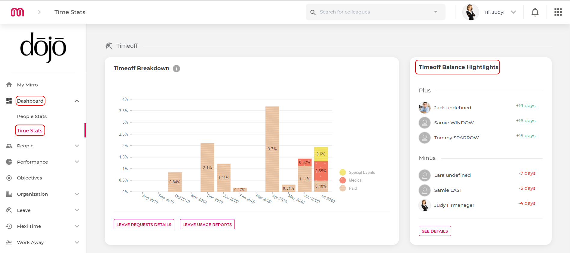The width and height of the screenshot is (570, 253).
Task: Expand the Organization menu chevron
Action: click(77, 194)
